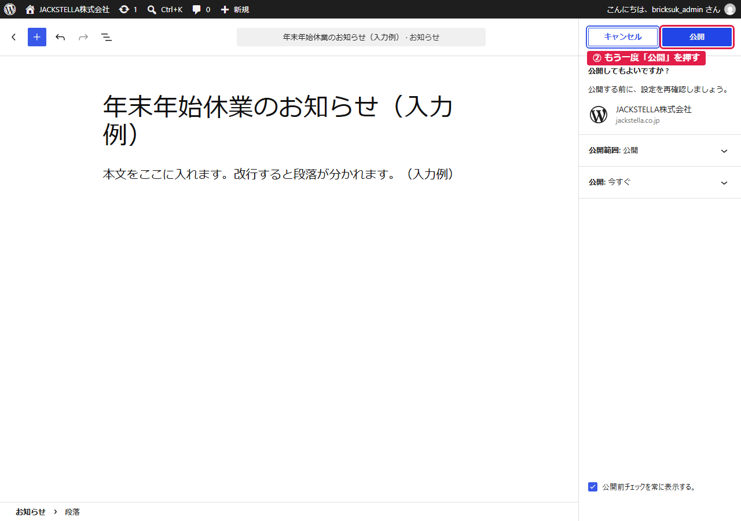
Task: Click the user avatar in the admin bar
Action: point(729,9)
